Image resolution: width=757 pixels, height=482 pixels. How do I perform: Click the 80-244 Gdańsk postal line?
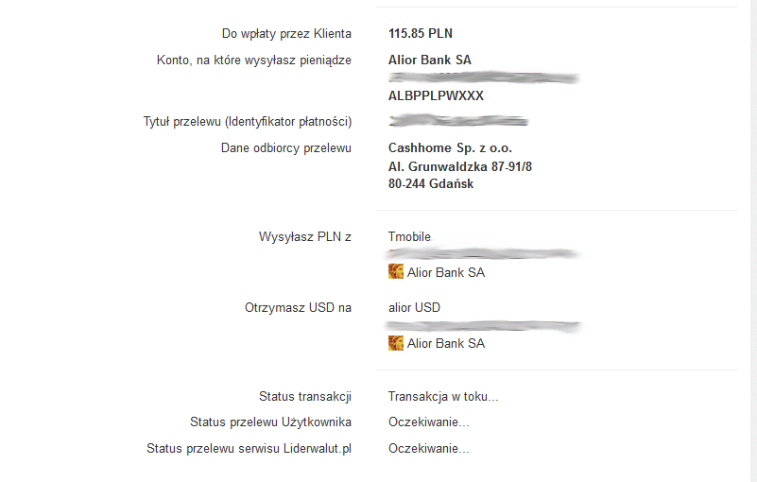coord(431,184)
